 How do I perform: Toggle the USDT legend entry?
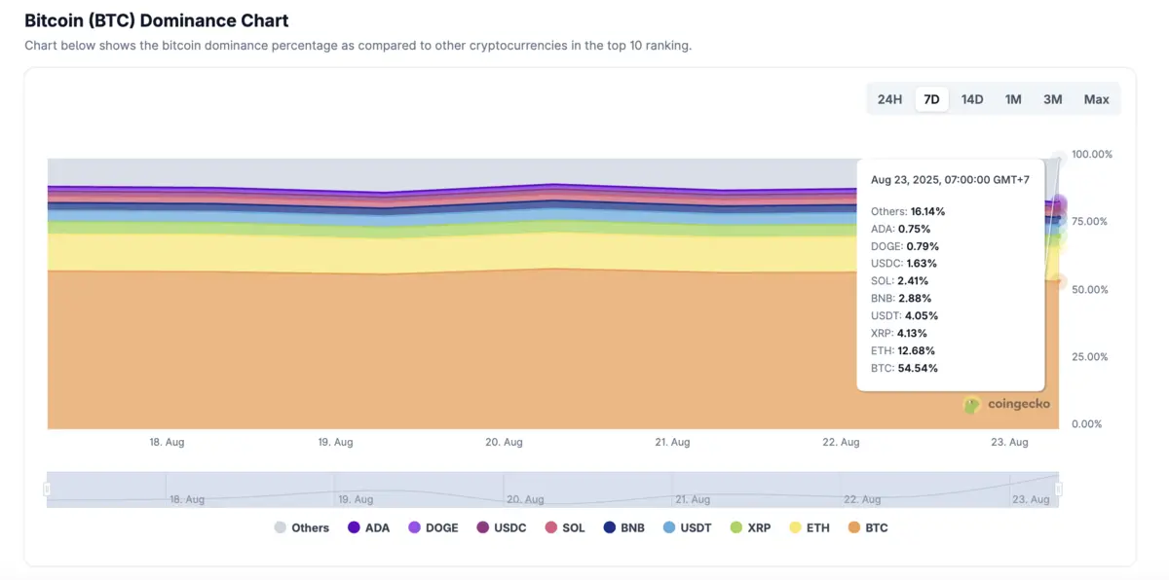(x=687, y=527)
